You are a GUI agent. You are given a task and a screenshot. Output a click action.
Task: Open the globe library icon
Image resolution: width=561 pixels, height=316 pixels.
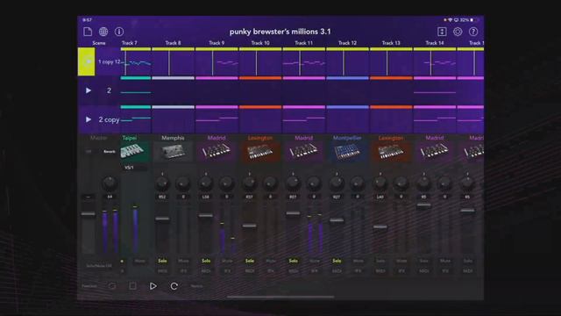coord(103,32)
